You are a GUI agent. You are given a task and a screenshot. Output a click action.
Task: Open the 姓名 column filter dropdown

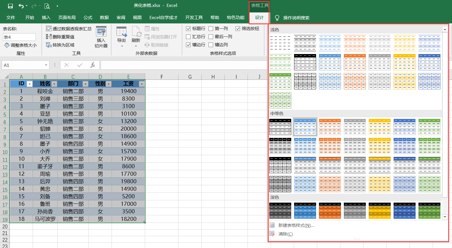pyautogui.click(x=54, y=84)
